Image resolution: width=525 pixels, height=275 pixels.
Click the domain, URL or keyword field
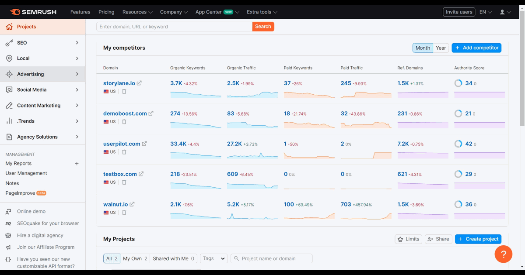175,27
